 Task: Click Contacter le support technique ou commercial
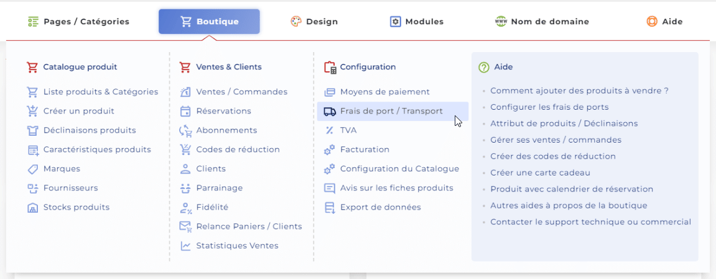(x=590, y=222)
